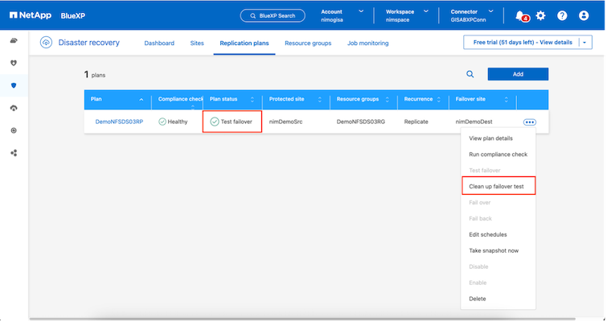This screenshot has width=607, height=322.
Task: Open the Free trial dropdown arrow
Action: 585,43
